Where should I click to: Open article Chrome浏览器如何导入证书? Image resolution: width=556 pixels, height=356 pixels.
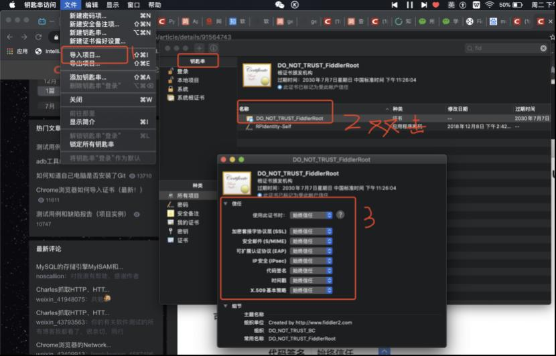point(89,190)
